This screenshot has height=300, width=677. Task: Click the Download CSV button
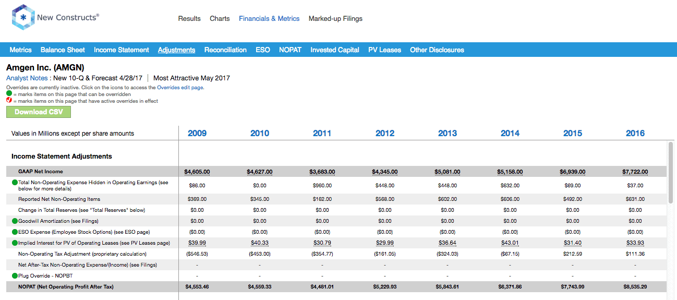pos(39,112)
